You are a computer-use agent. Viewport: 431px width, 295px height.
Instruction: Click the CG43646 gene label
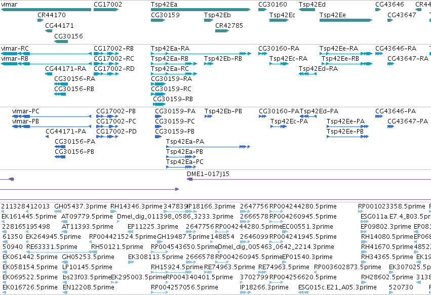click(x=389, y=5)
